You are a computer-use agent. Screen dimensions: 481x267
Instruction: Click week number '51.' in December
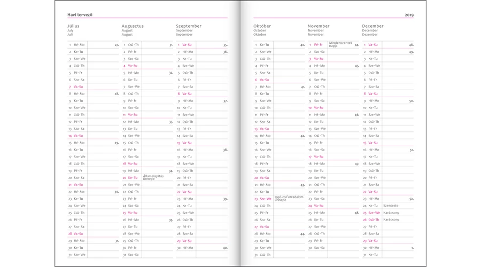[x=411, y=150]
